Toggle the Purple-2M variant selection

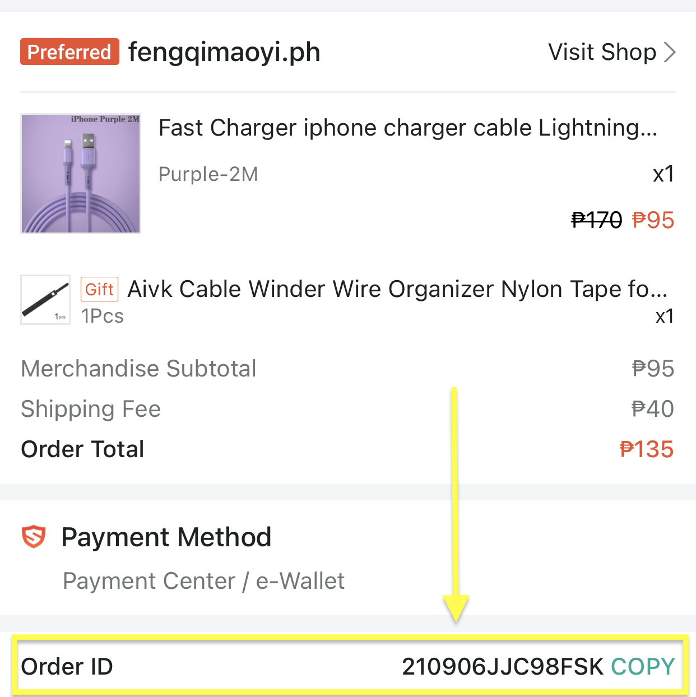click(208, 174)
